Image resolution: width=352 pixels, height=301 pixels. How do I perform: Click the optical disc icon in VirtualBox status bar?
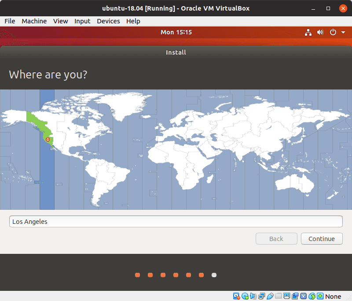click(245, 296)
